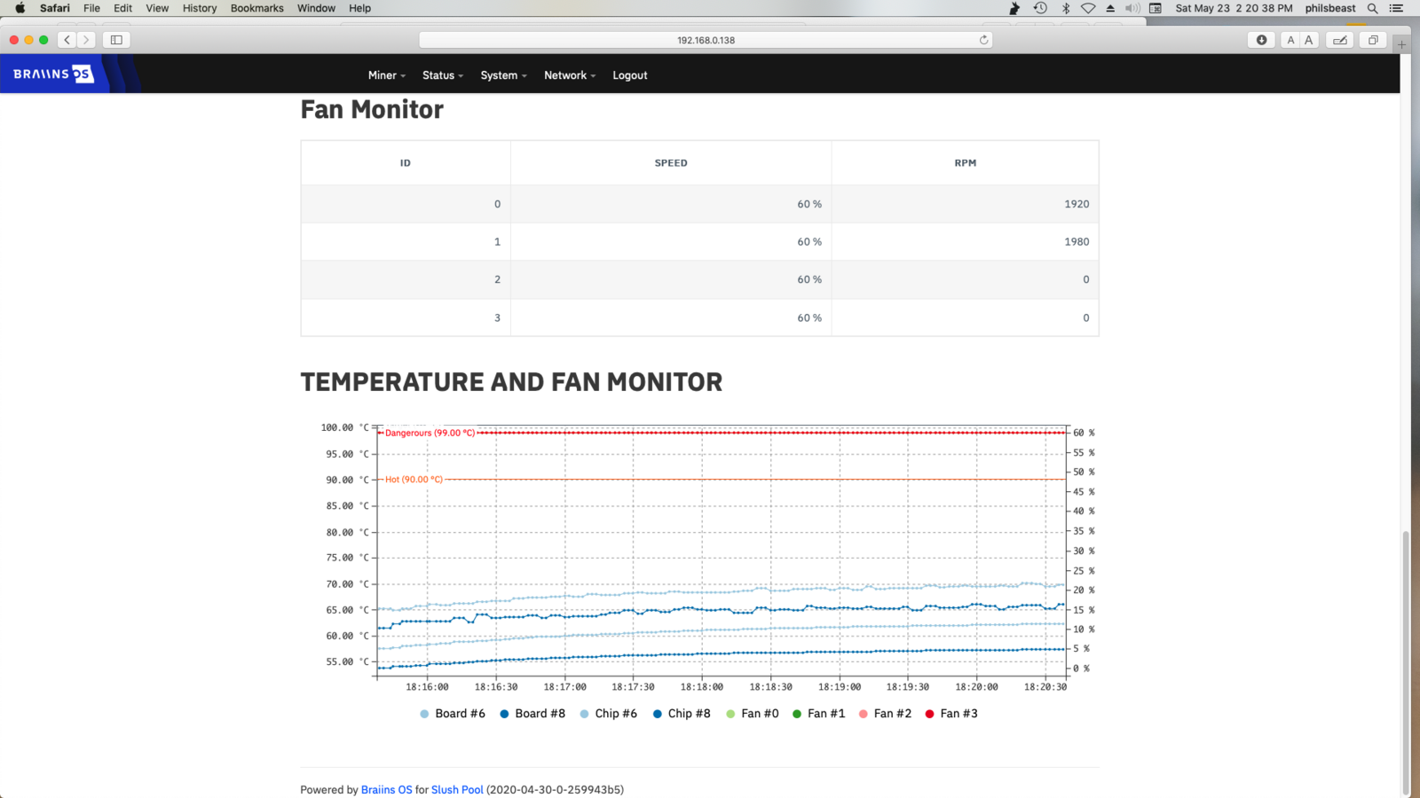
Task: Click the volume menu bar icon
Action: pos(1132,8)
